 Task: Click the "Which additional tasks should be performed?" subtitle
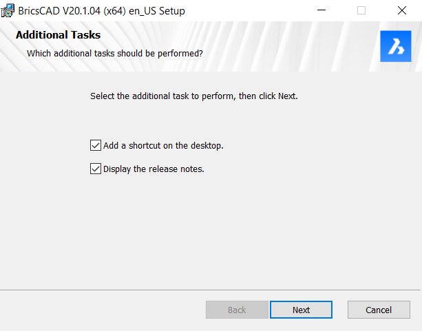coord(115,53)
